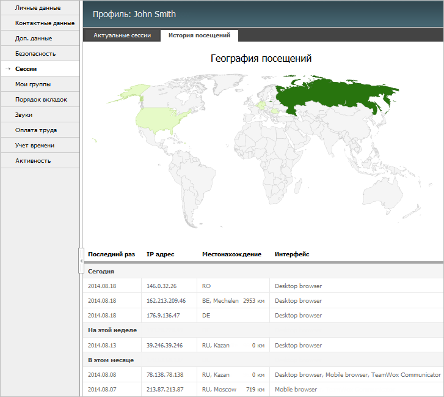Image resolution: width=444 pixels, height=397 pixels.
Task: Select IP address 39.246.39.246
Action: 164,346
